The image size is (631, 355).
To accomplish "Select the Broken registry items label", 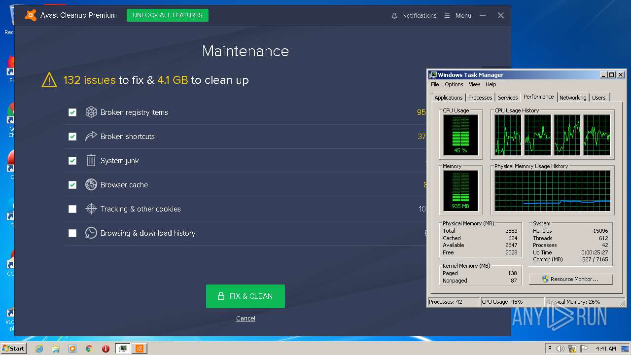I will coord(134,112).
